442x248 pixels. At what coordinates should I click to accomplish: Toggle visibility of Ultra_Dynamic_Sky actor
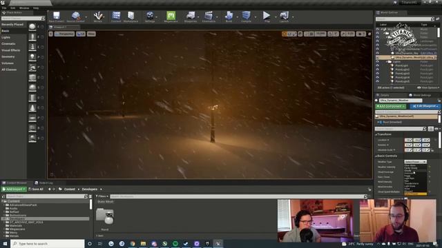(378, 53)
